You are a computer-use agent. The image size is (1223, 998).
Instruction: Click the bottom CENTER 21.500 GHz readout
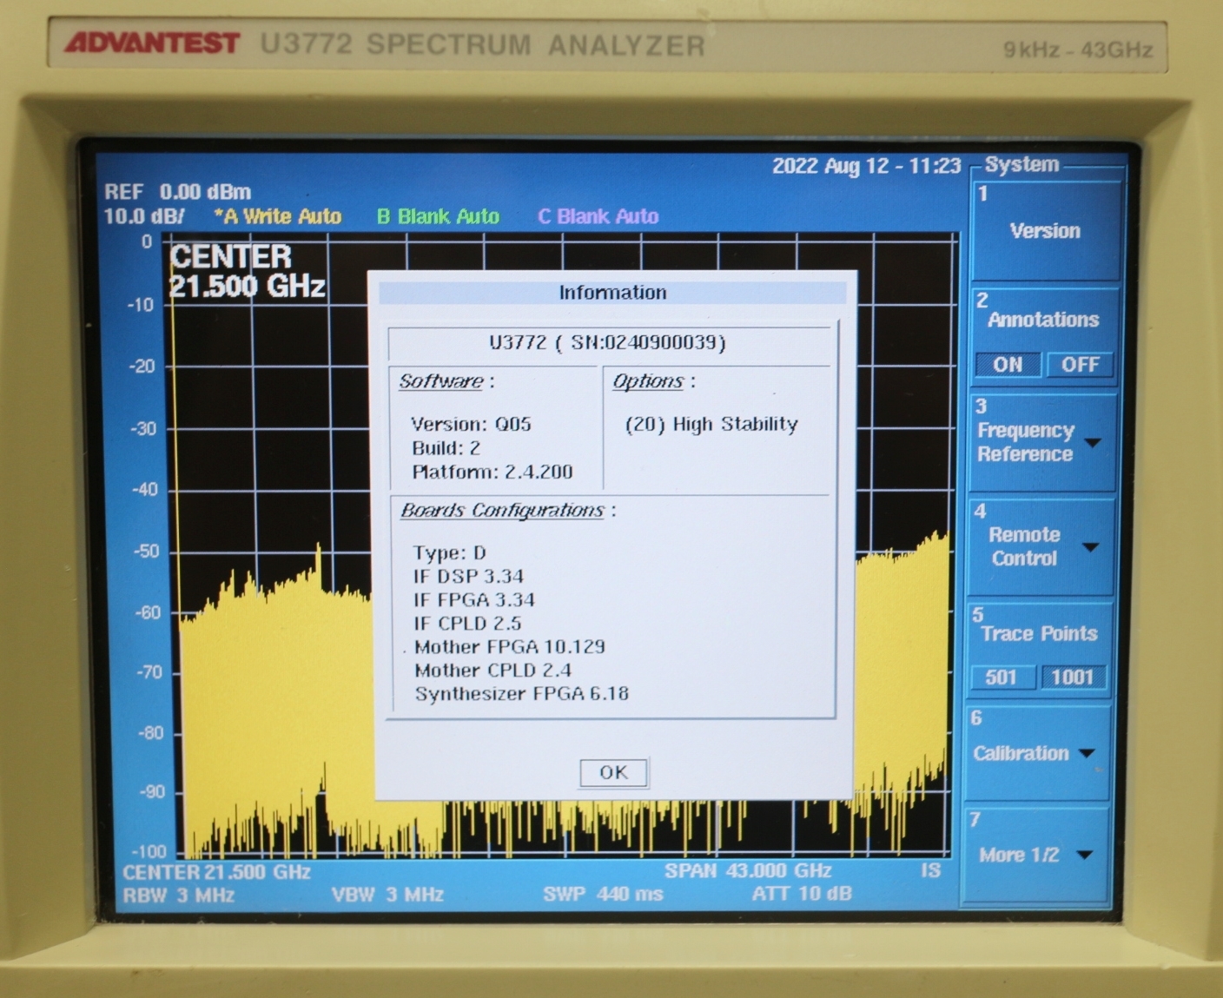(x=216, y=872)
